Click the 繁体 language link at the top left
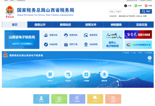Image resolution: width=155 pixels, height=106 pixels. pyautogui.click(x=12, y=1)
